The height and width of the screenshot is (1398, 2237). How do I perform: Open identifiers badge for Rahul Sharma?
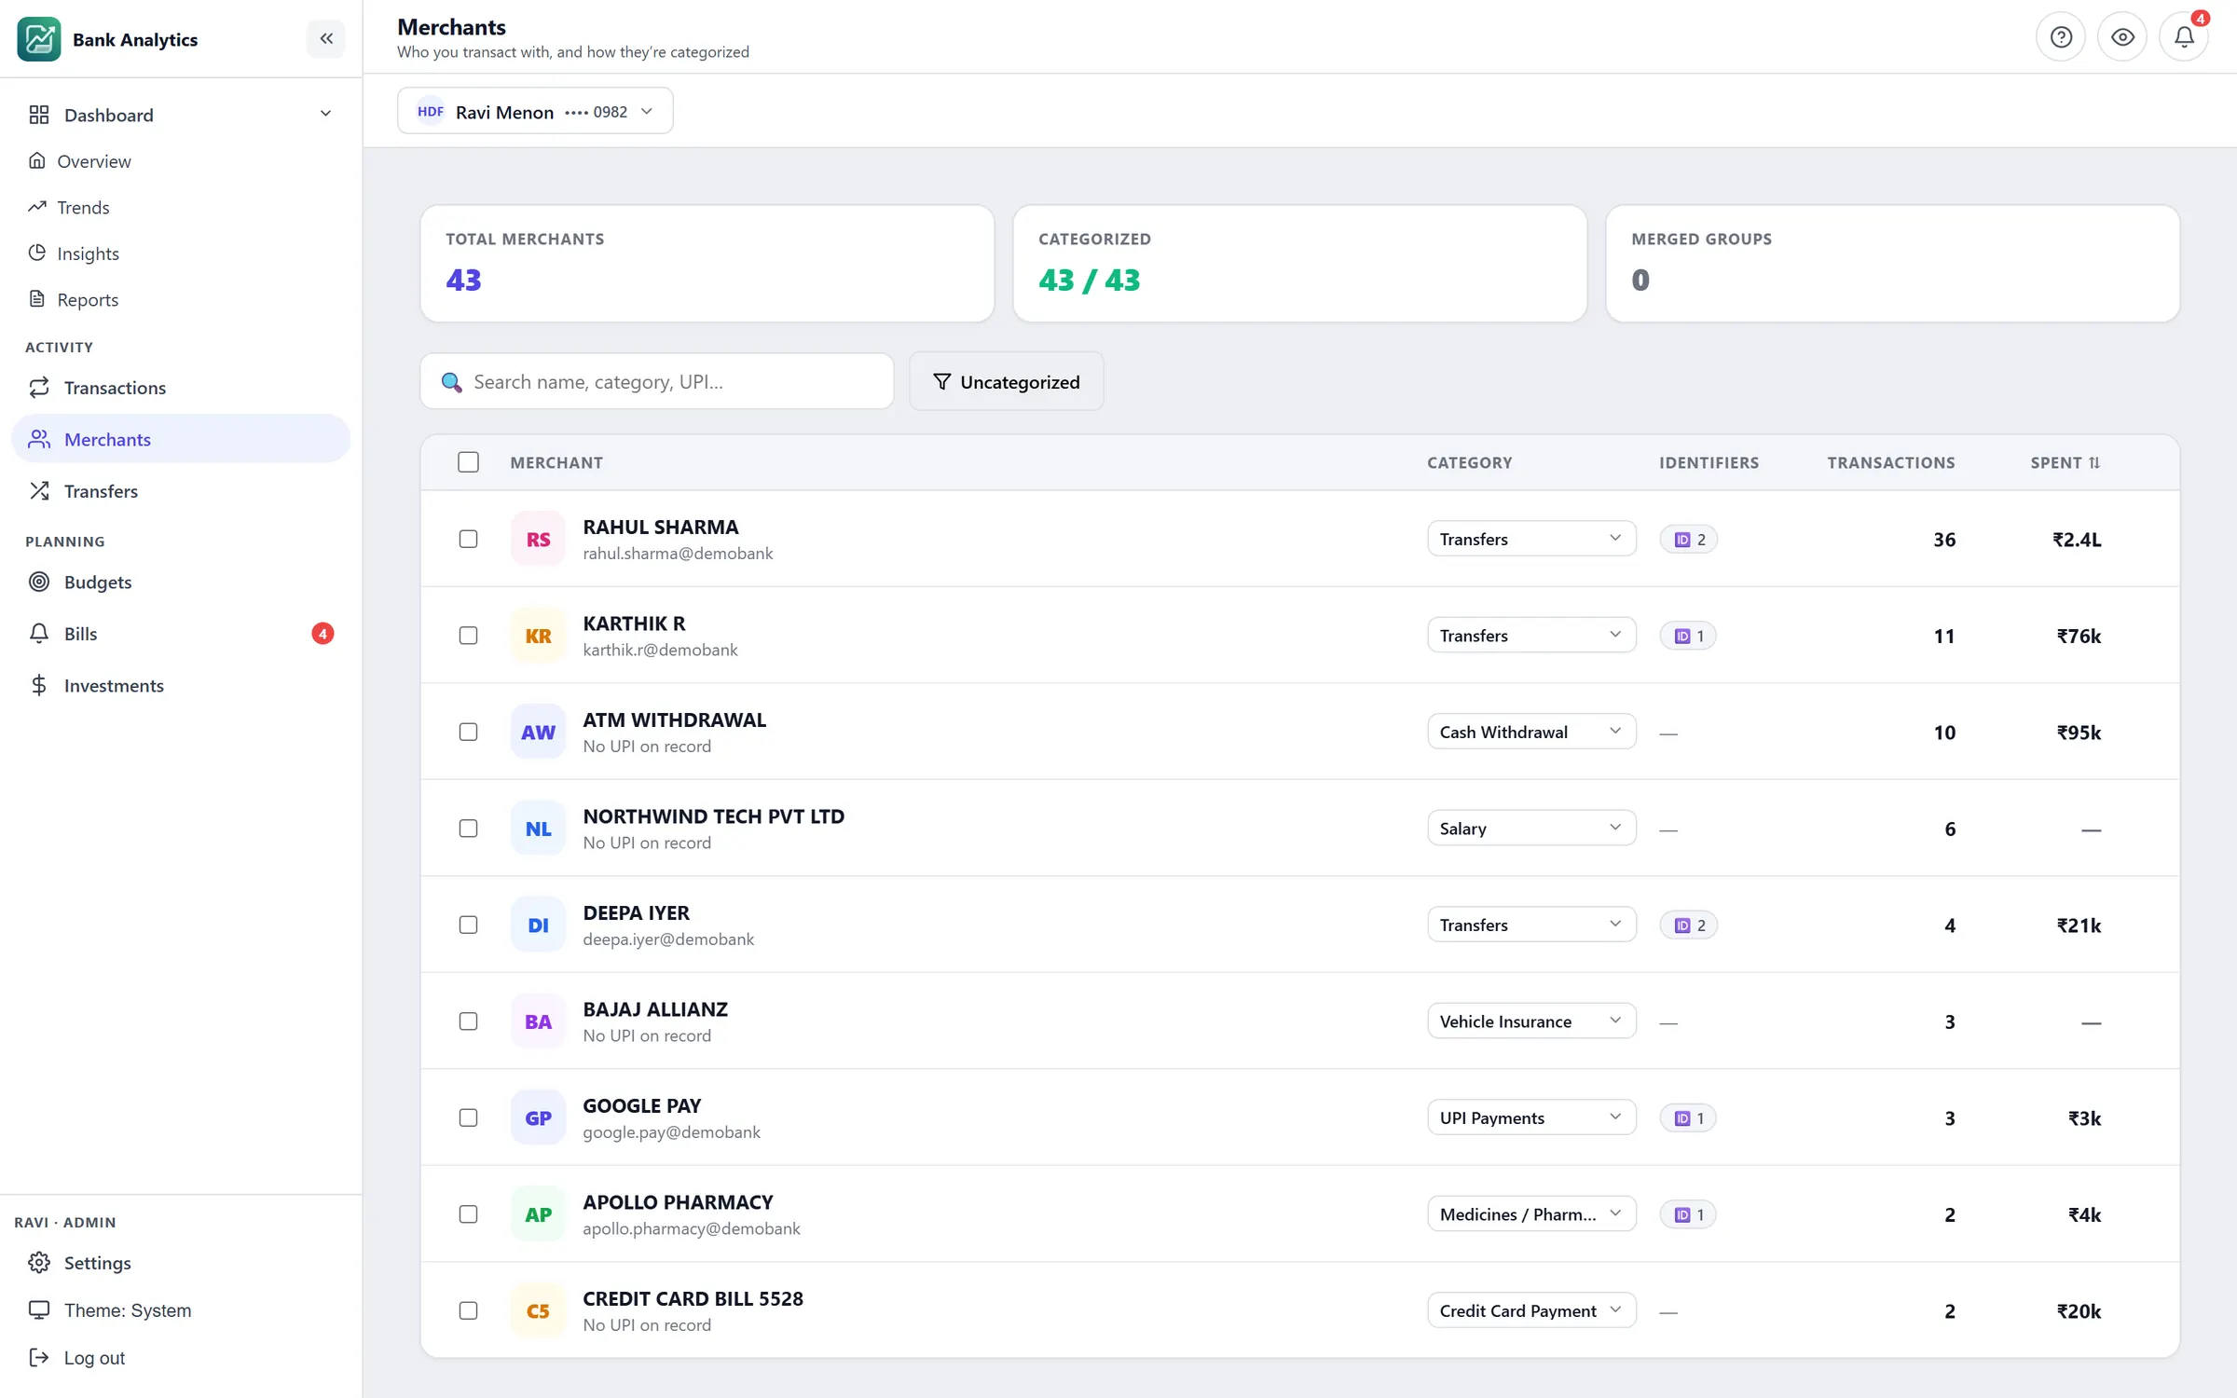[x=1689, y=539]
